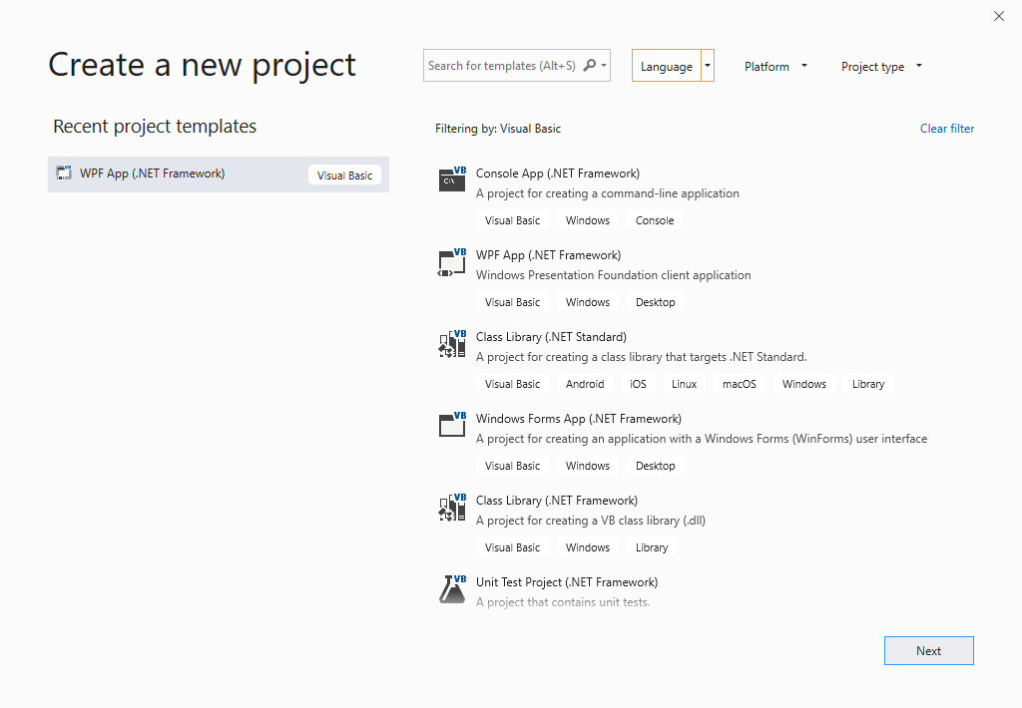Select the Android tag under Class Library
Image resolution: width=1022 pixels, height=708 pixels.
tap(584, 383)
